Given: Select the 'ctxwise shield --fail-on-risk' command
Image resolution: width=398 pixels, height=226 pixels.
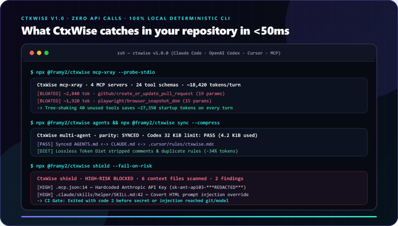Looking at the screenshot, I should (x=91, y=166).
